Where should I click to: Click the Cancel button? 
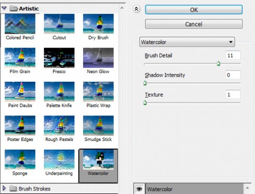pyautogui.click(x=194, y=24)
